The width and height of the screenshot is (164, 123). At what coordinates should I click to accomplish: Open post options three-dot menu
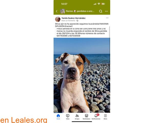(107, 18)
